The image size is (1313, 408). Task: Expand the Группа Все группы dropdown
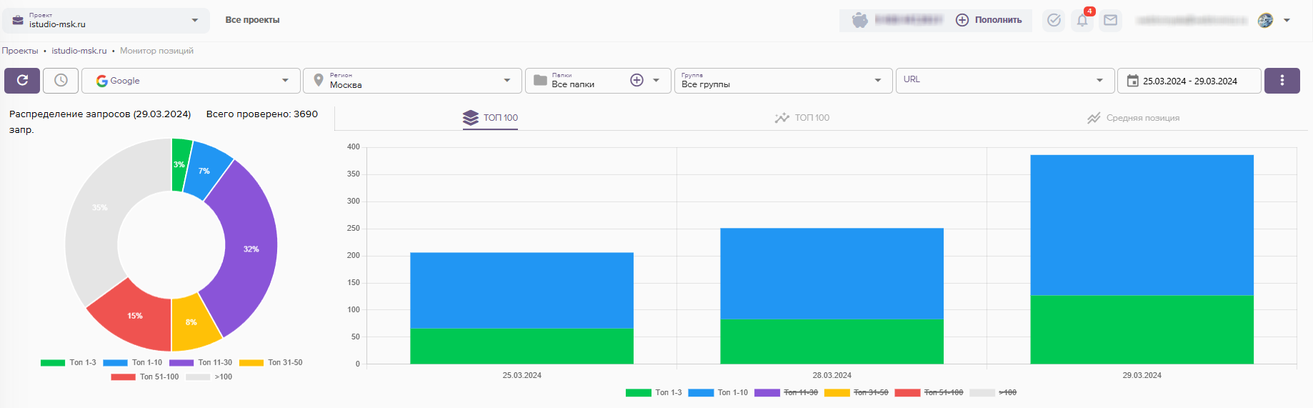(782, 81)
